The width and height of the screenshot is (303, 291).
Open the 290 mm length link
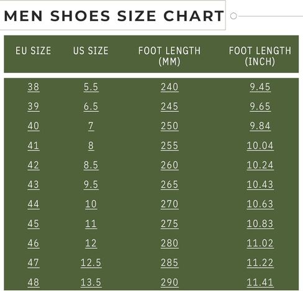pyautogui.click(x=170, y=282)
